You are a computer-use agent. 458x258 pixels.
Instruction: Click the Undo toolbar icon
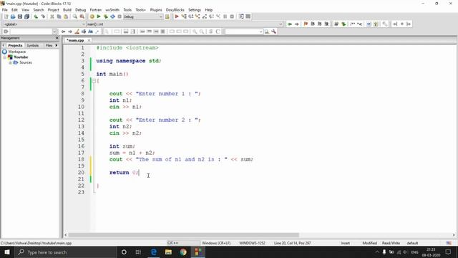point(36,16)
